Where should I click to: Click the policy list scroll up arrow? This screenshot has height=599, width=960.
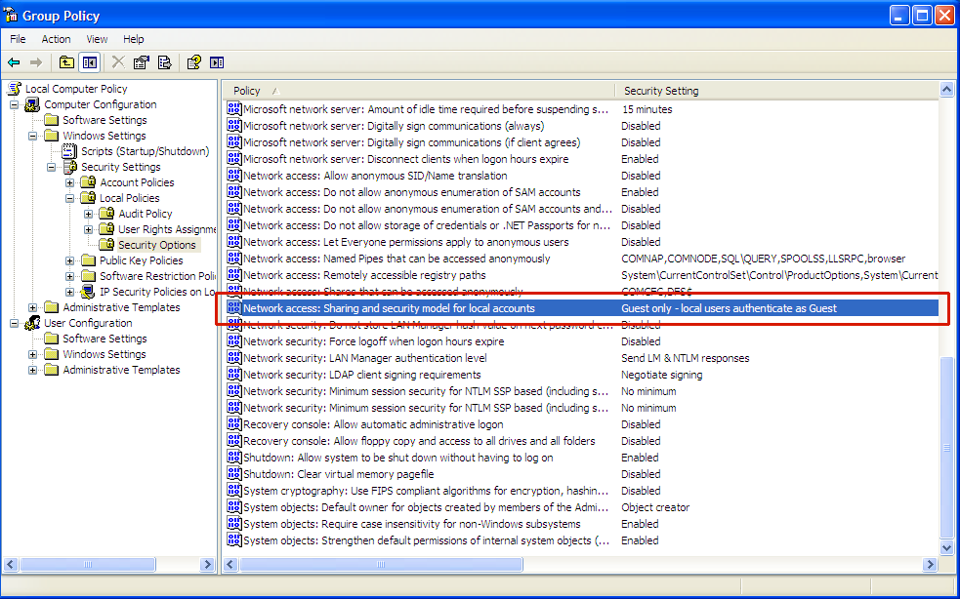click(946, 90)
